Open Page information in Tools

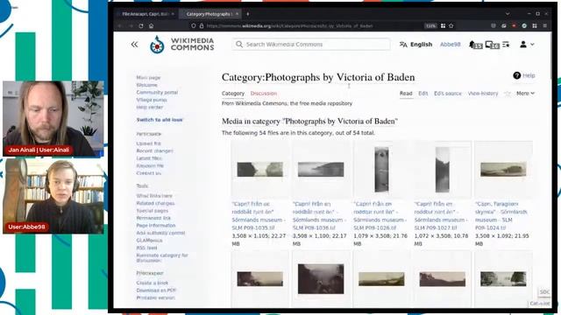tap(156, 226)
